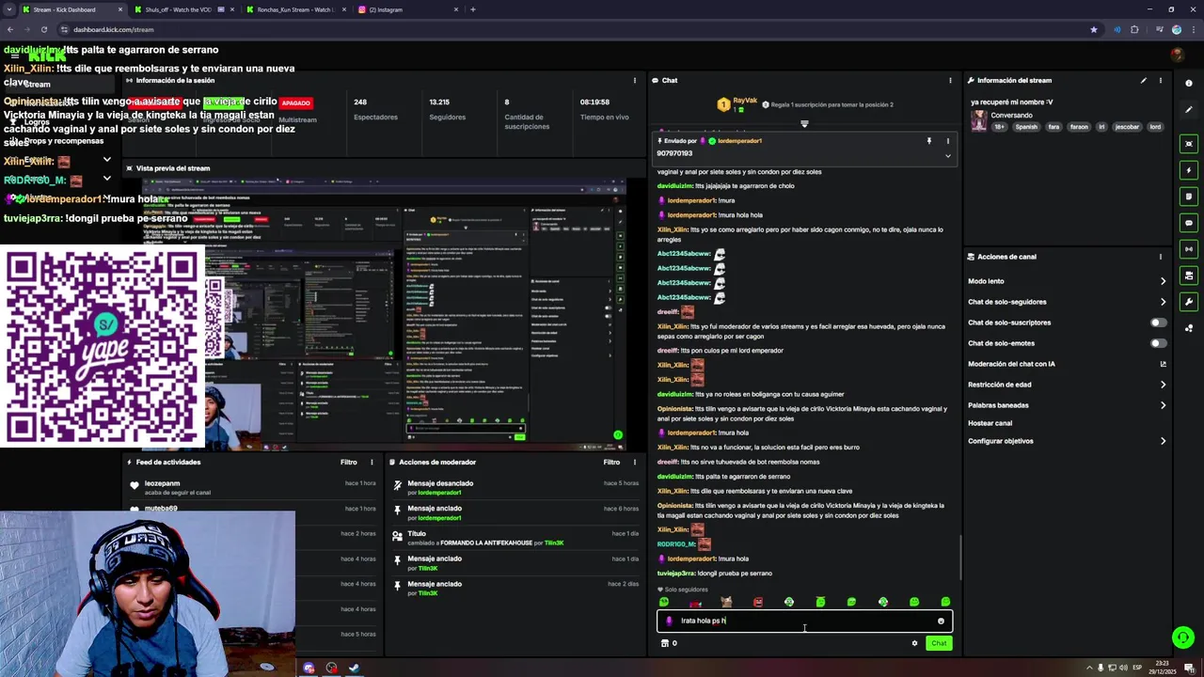This screenshot has width=1204, height=677.
Task: Click the jescobar stream tag
Action: (1127, 127)
